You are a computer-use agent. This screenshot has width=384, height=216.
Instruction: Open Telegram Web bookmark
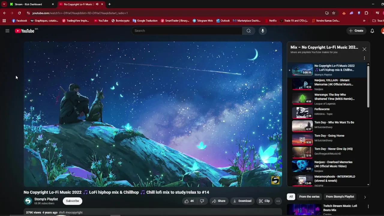(203, 21)
